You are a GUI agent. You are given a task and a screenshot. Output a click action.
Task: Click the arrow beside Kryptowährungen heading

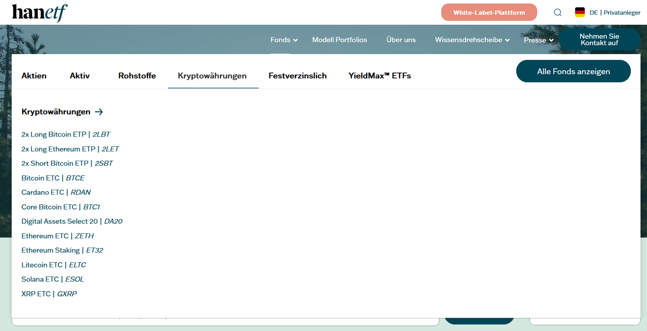pyautogui.click(x=99, y=111)
